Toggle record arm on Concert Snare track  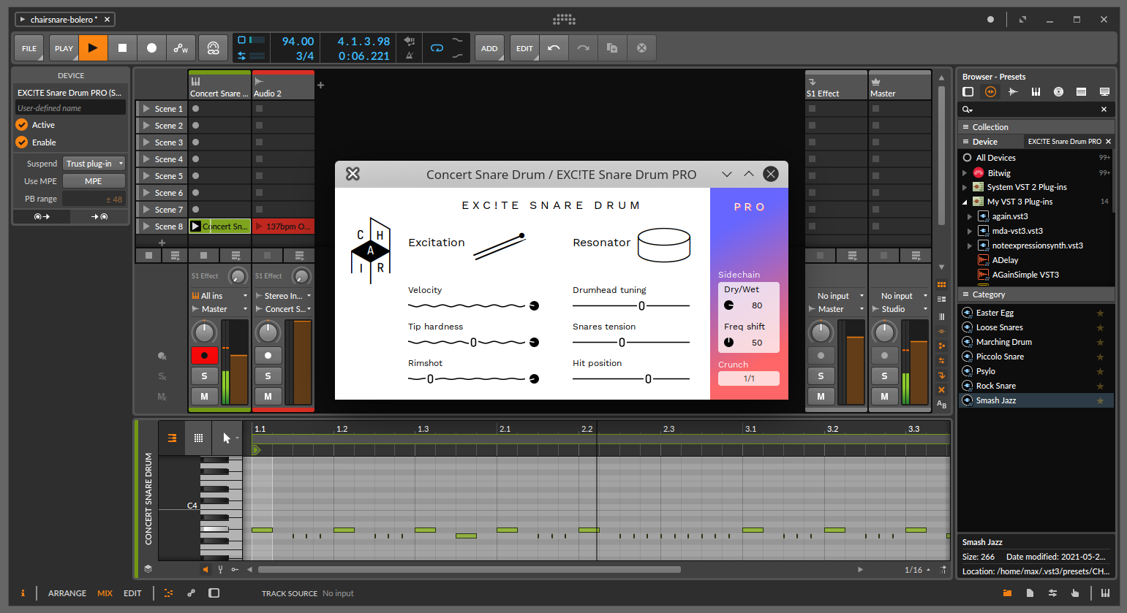pos(204,356)
